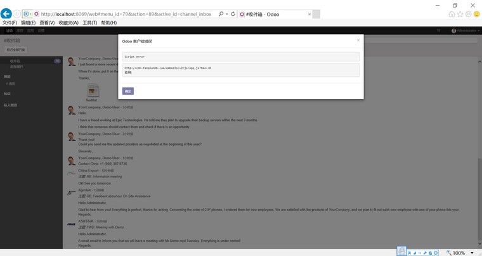The width and height of the screenshot is (482, 256).
Task: Open the 工具(T) menu
Action: pos(90,23)
